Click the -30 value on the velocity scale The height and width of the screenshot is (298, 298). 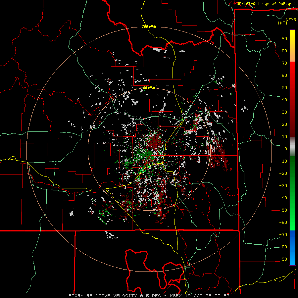click(283, 186)
